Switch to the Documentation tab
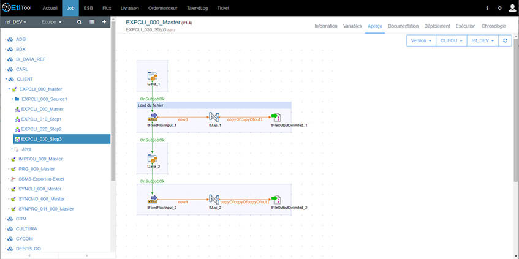 tap(403, 26)
